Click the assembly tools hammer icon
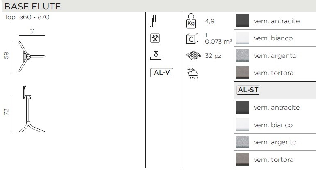This screenshot has height=170, width=316. (155, 38)
